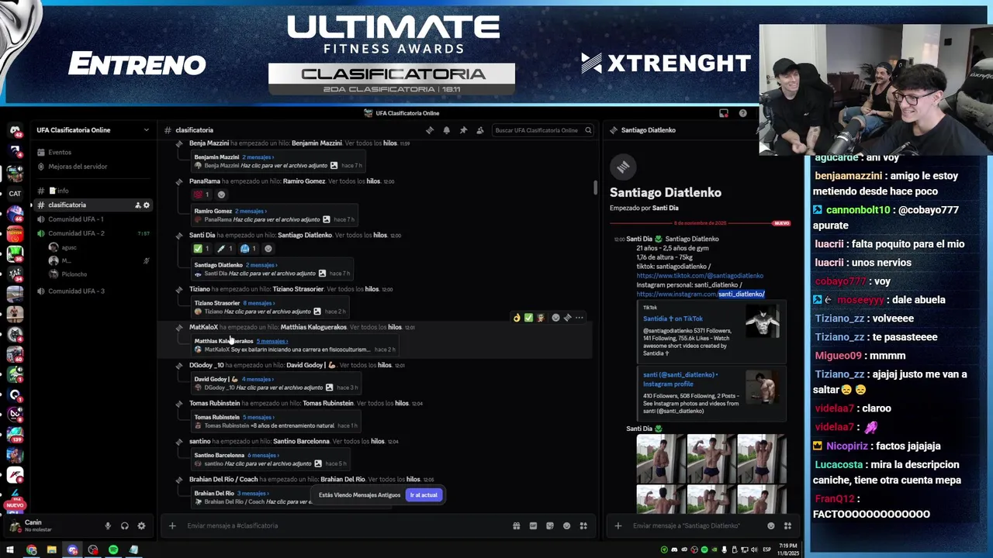The height and width of the screenshot is (558, 993).
Task: Open Discord direct messages home icon
Action: [15, 130]
